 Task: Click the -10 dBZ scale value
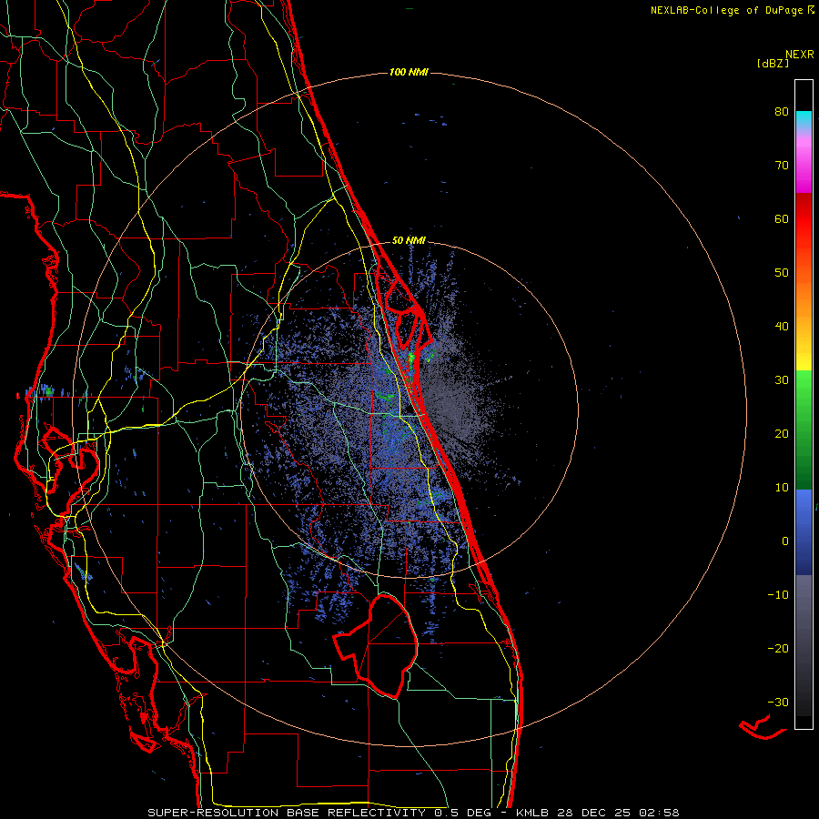pyautogui.click(x=778, y=595)
